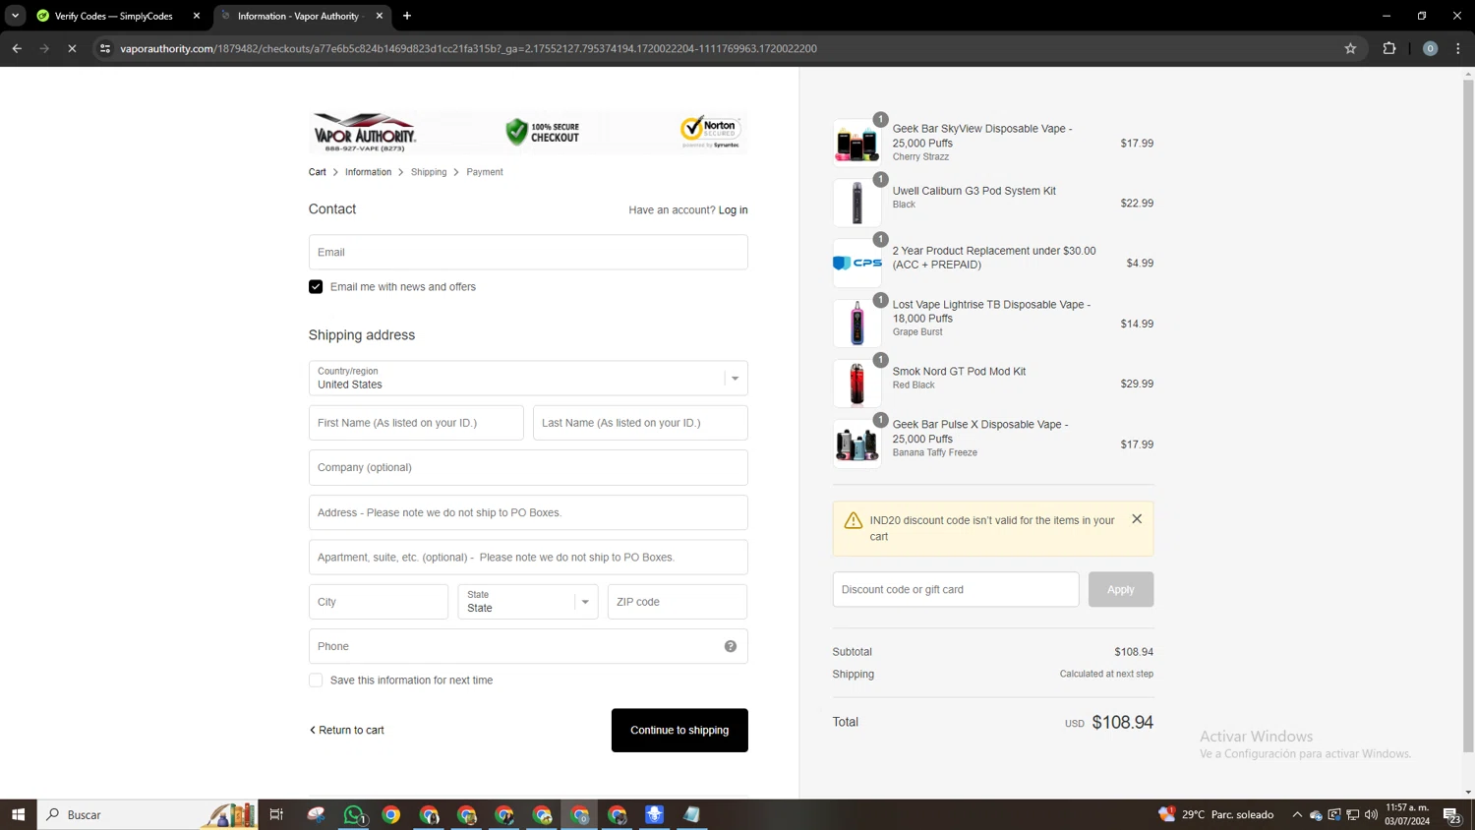This screenshot has width=1475, height=830.
Task: Open the Chrome three-dot menu
Action: [1458, 48]
